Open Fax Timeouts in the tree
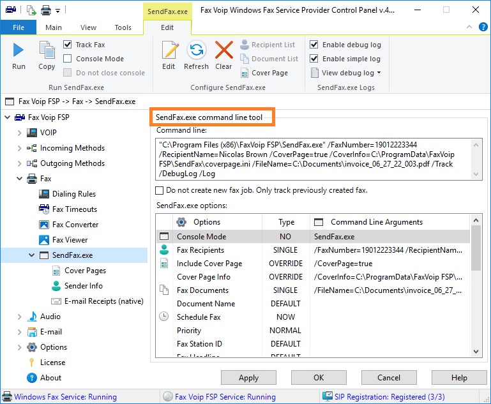The height and width of the screenshot is (404, 491). pos(75,209)
